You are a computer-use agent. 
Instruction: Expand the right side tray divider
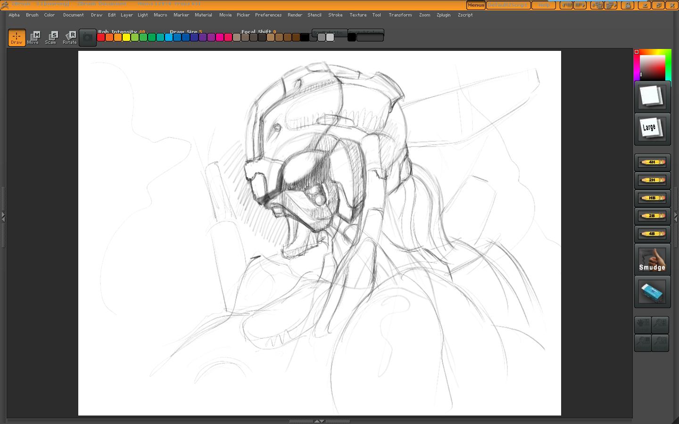[676, 217]
